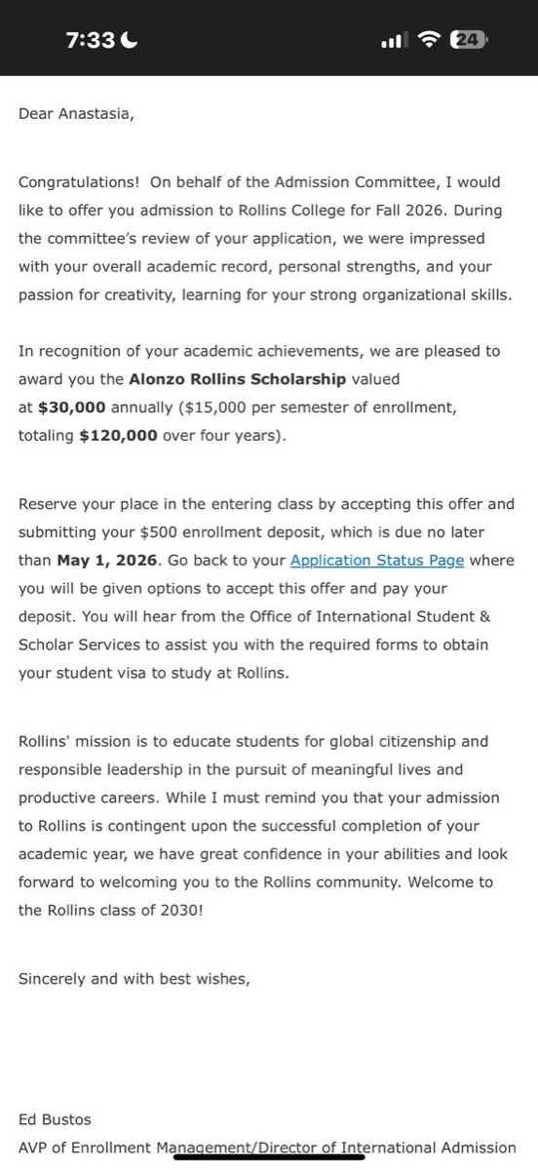Image resolution: width=538 pixels, height=1170 pixels.
Task: Tap the cellular signal bars icon
Action: pos(393,40)
